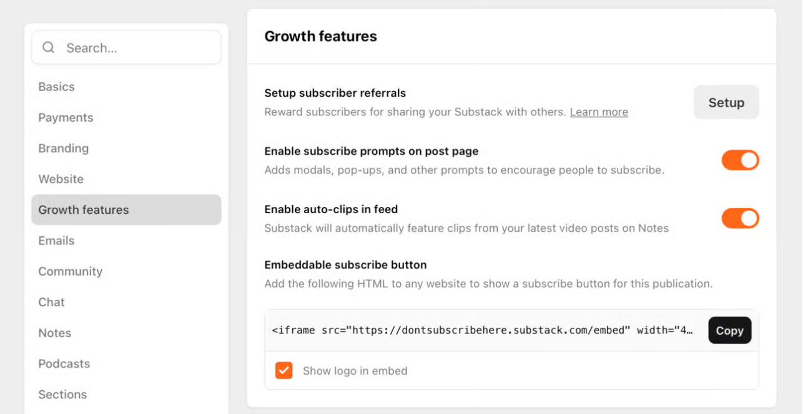Open Branding in the sidebar
Image resolution: width=803 pixels, height=414 pixels.
(x=63, y=148)
